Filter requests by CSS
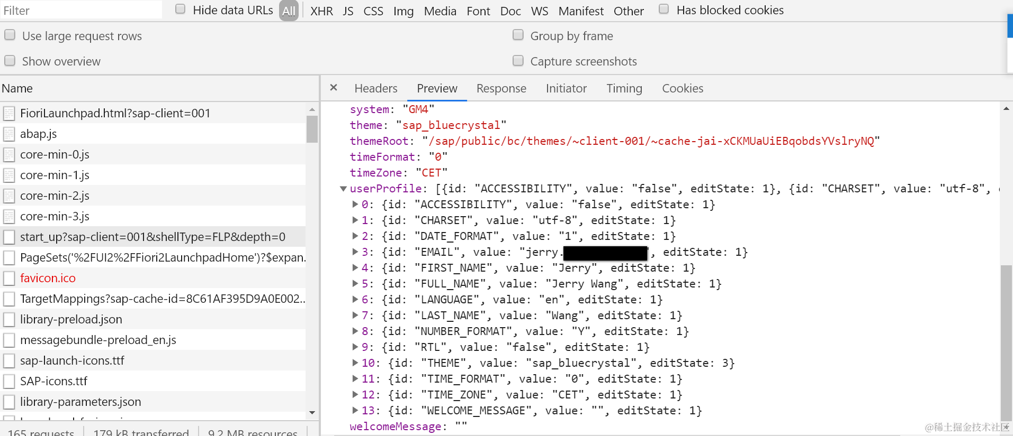The height and width of the screenshot is (436, 1013). point(373,11)
